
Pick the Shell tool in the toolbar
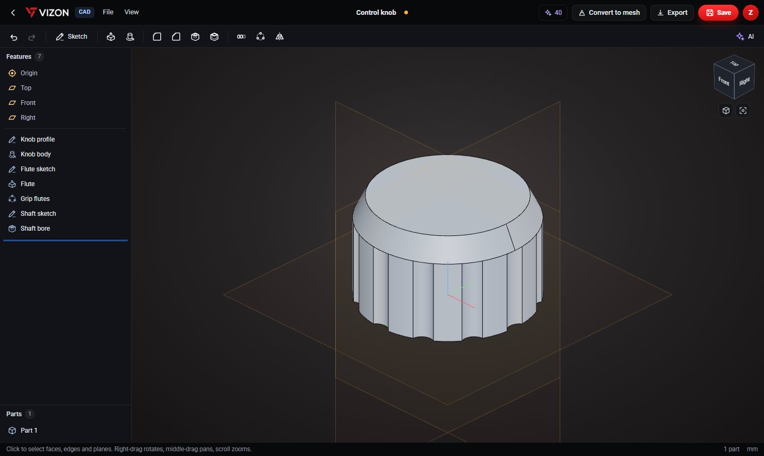coord(214,37)
